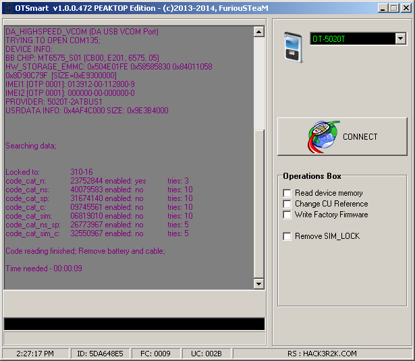Tick the Change CU Reference checkbox
Image resolution: width=415 pixels, height=361 pixels.
pyautogui.click(x=287, y=204)
